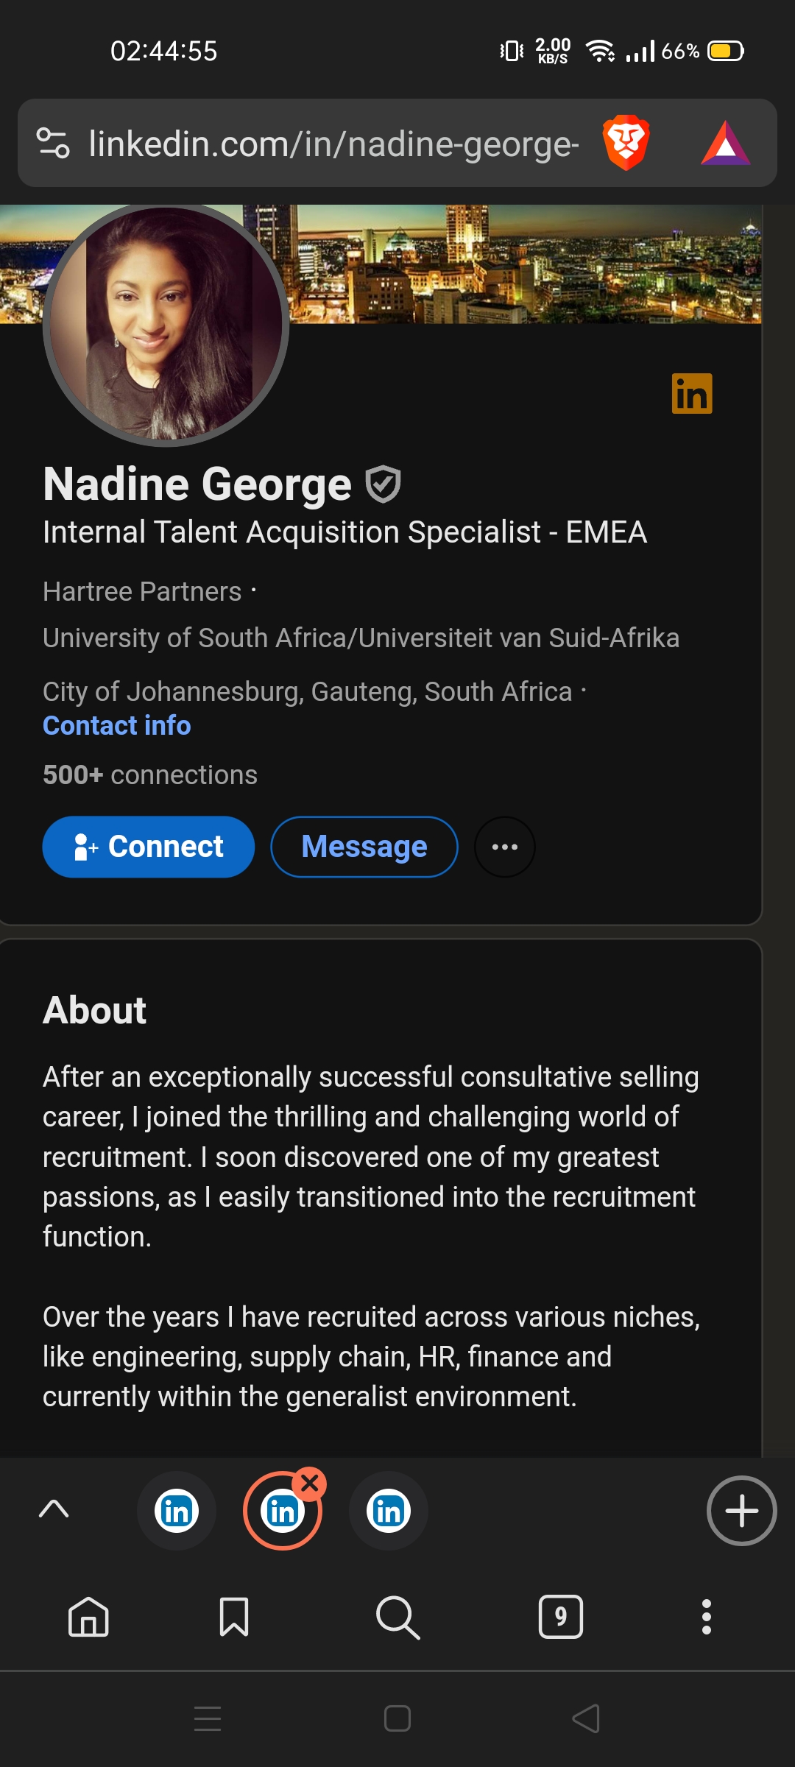Viewport: 795px width, 1767px height.
Task: Collapse the tab strip with up chevron
Action: [x=54, y=1509]
